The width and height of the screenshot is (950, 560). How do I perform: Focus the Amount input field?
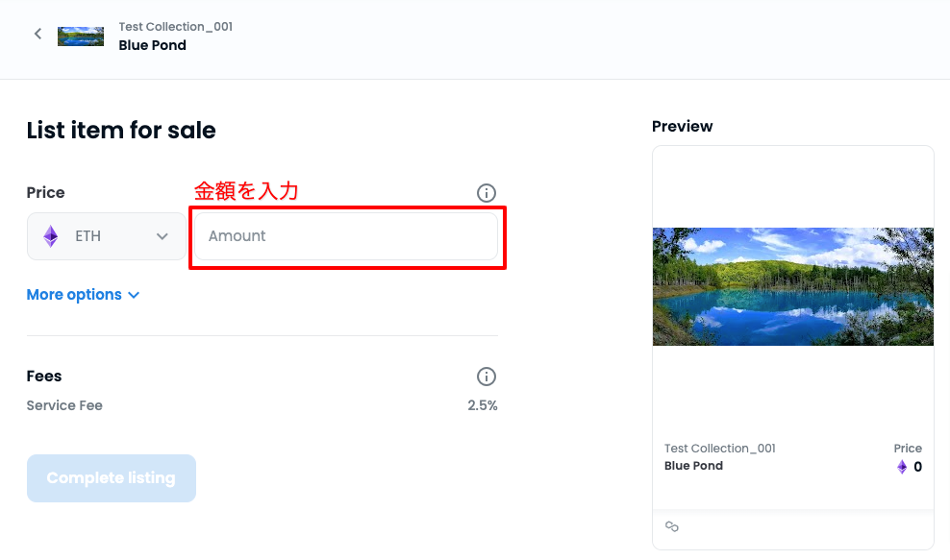pos(346,236)
